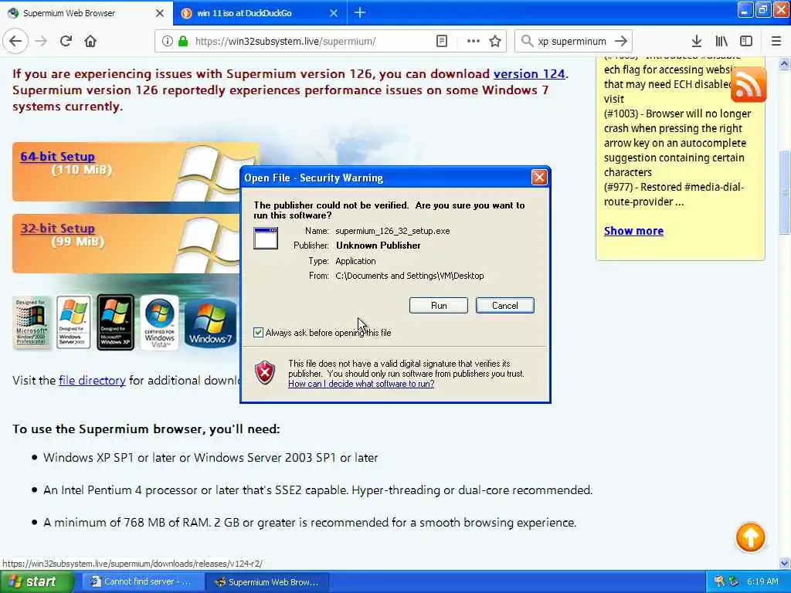The height and width of the screenshot is (593, 791).
Task: Click the orange RSS feed icon
Action: (748, 84)
